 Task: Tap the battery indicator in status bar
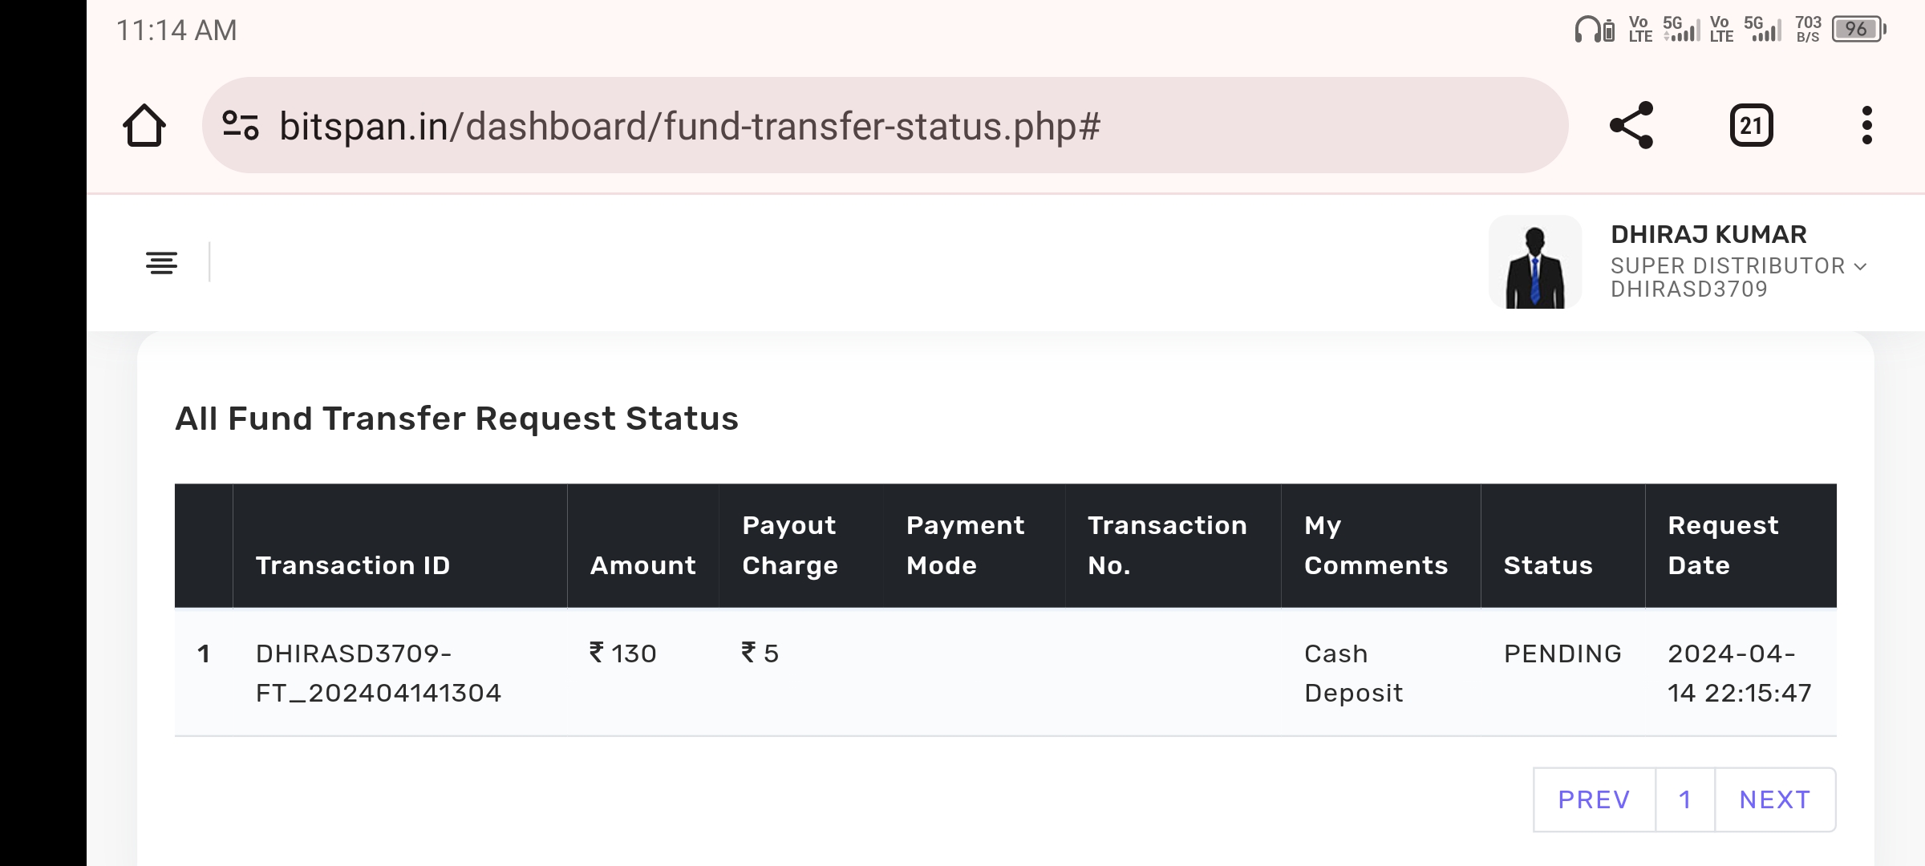1858,30
